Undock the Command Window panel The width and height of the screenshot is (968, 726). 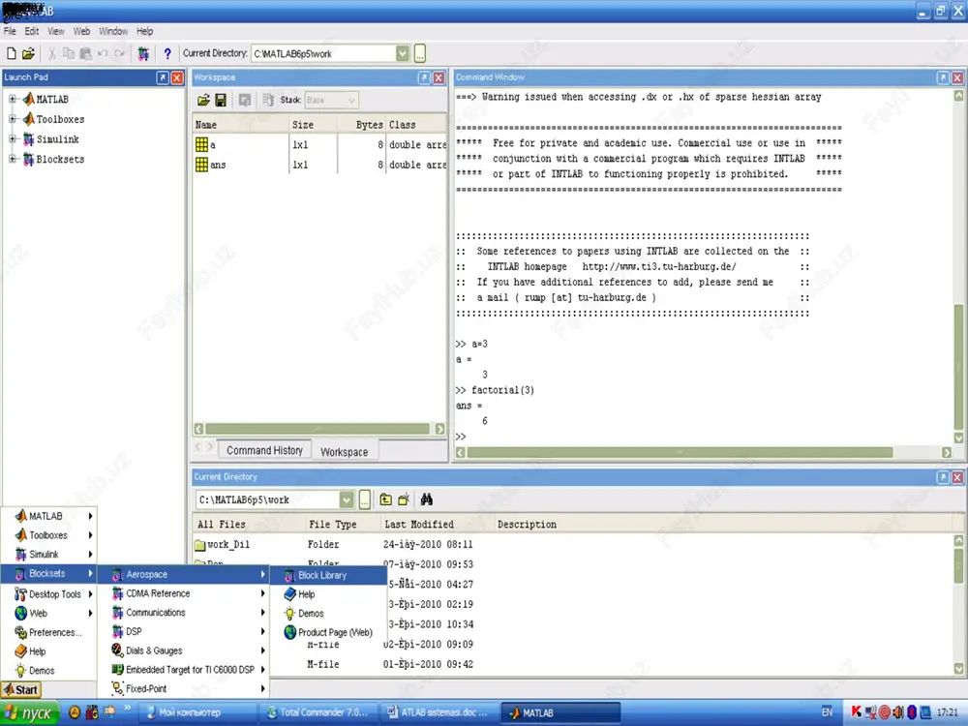(943, 77)
